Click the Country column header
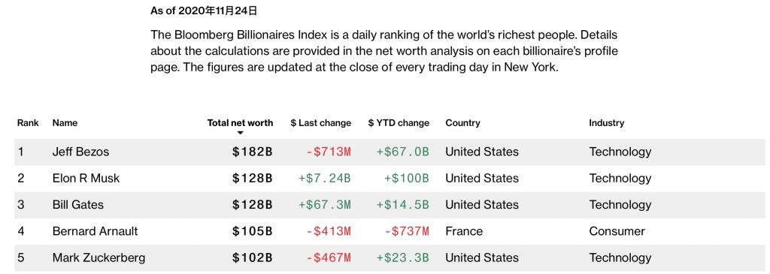Screen dimensions: 770x274 click(x=462, y=122)
